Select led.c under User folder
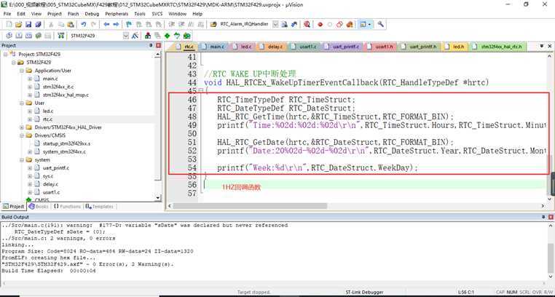555x297 pixels. pyautogui.click(x=48, y=111)
